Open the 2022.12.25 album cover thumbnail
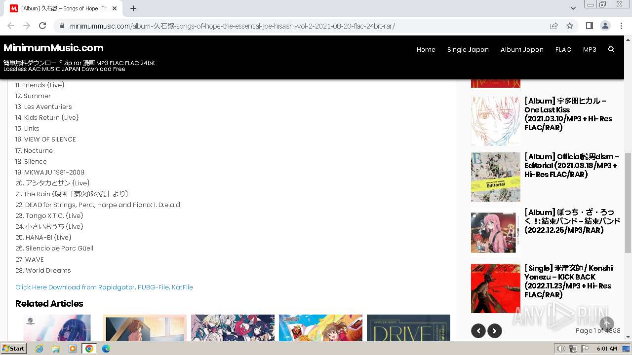The image size is (632, 355). click(x=496, y=232)
